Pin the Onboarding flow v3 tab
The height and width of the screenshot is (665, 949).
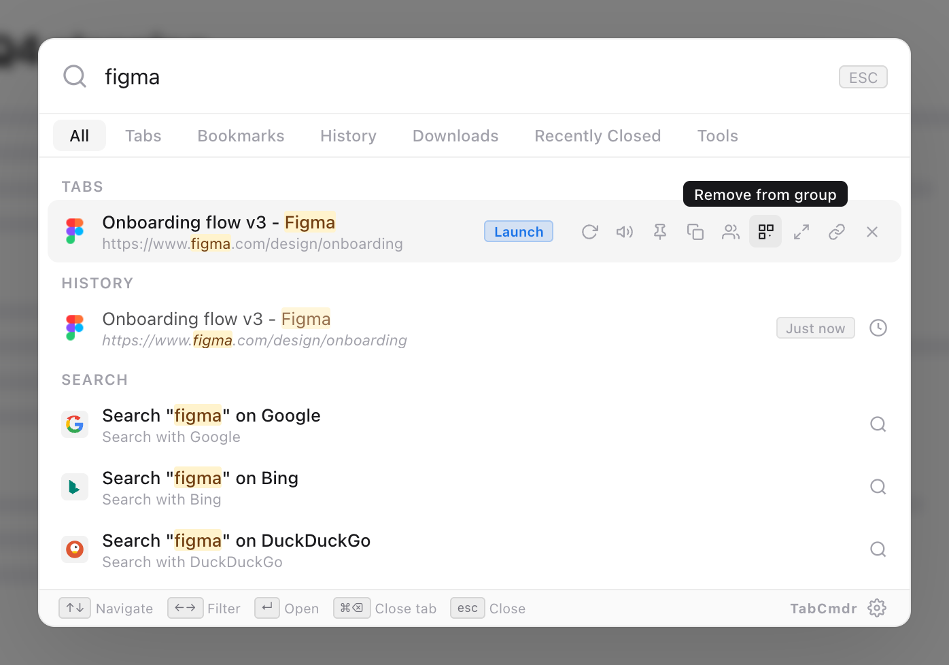coord(660,232)
